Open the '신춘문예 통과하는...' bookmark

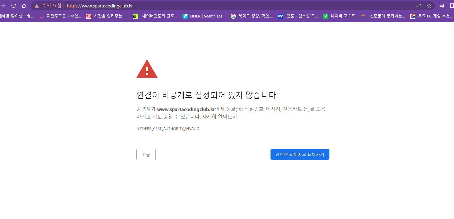point(383,16)
